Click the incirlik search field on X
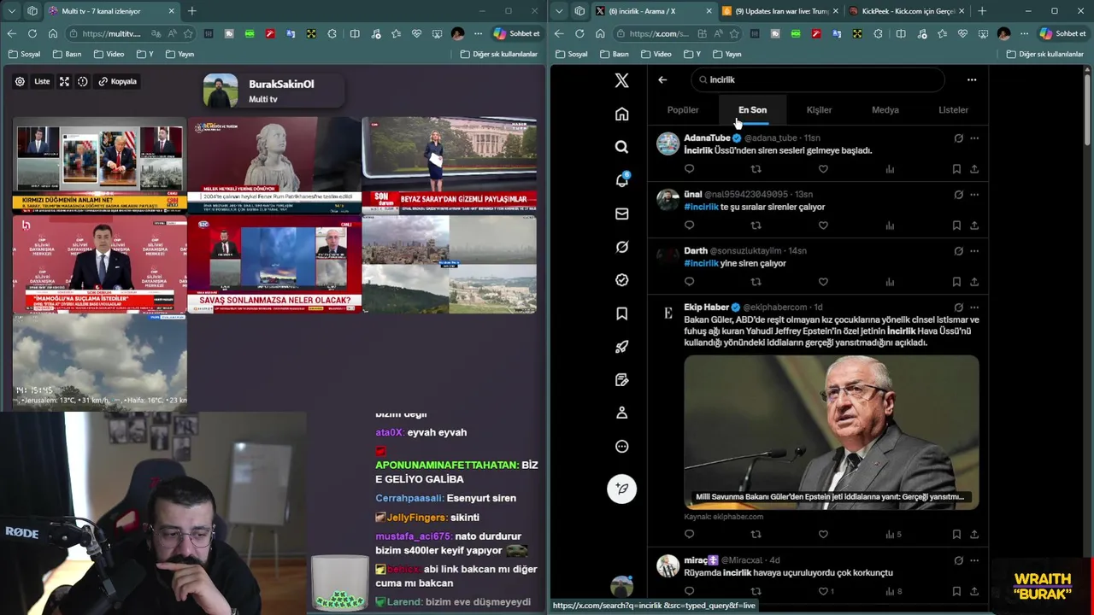This screenshot has width=1094, height=615. point(817,79)
